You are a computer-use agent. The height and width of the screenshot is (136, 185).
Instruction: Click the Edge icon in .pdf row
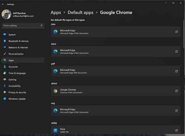pos(55,71)
